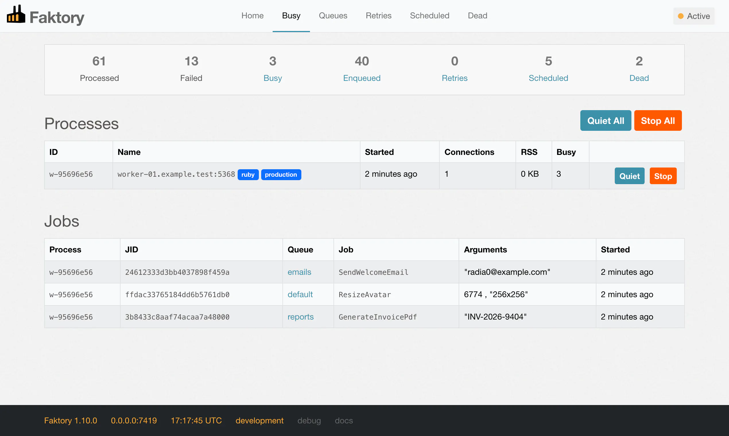This screenshot has height=436, width=729.
Task: Click the "INV-2026-9404" argument
Action: point(495,317)
